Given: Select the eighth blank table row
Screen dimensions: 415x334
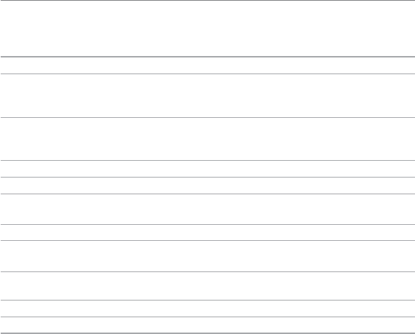Looking at the screenshot, I should click(208, 256).
